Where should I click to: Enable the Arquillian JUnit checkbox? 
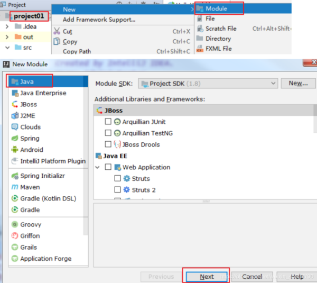tap(108, 122)
